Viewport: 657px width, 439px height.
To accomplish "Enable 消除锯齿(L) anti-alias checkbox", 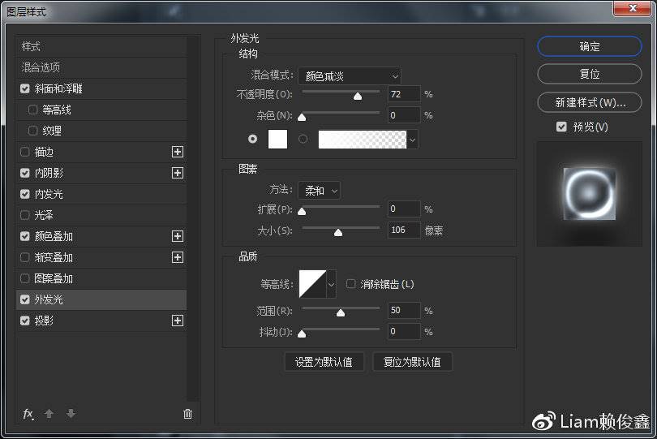I will tap(350, 284).
